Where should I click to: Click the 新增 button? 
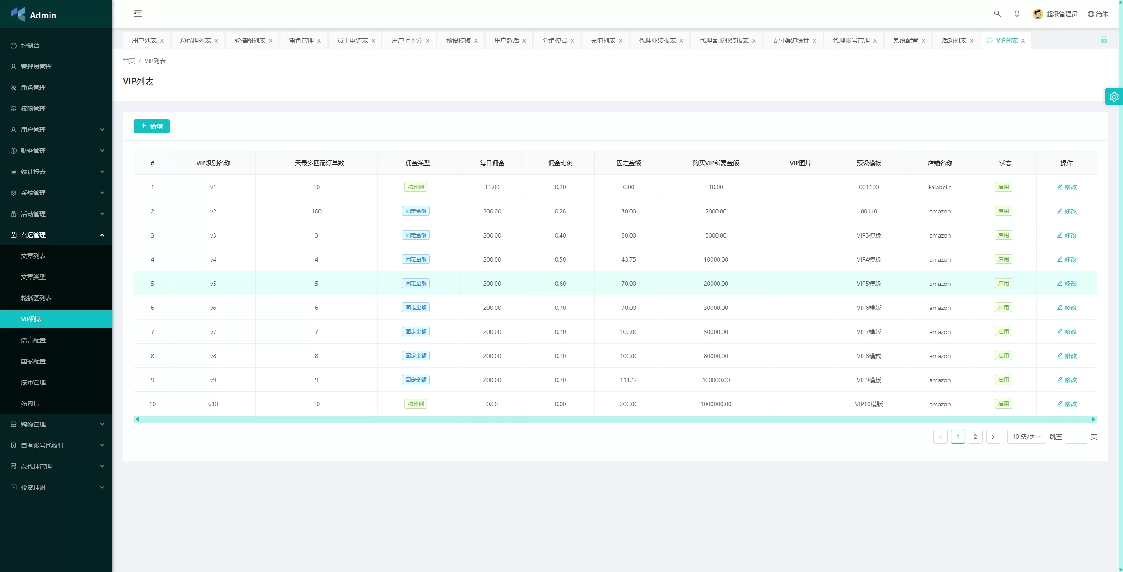point(151,126)
